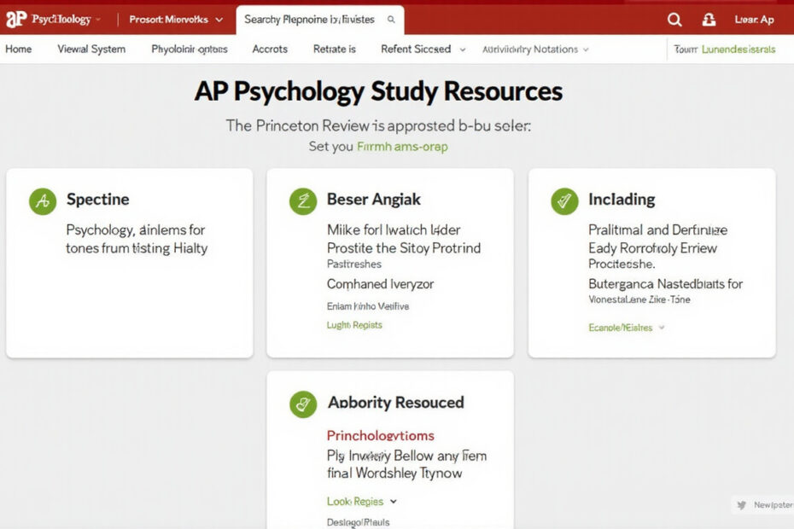Expand the Look Repies chevron
The width and height of the screenshot is (794, 529).
tap(394, 502)
